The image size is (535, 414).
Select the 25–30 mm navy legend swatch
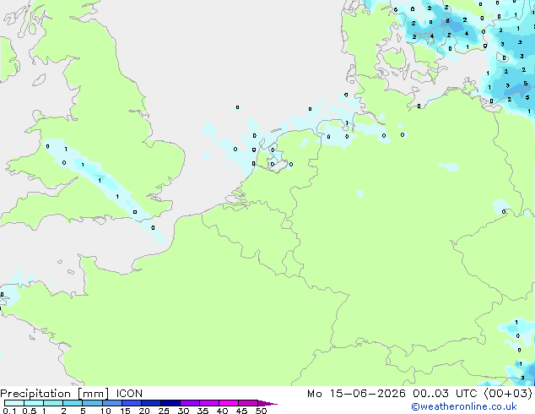point(170,403)
